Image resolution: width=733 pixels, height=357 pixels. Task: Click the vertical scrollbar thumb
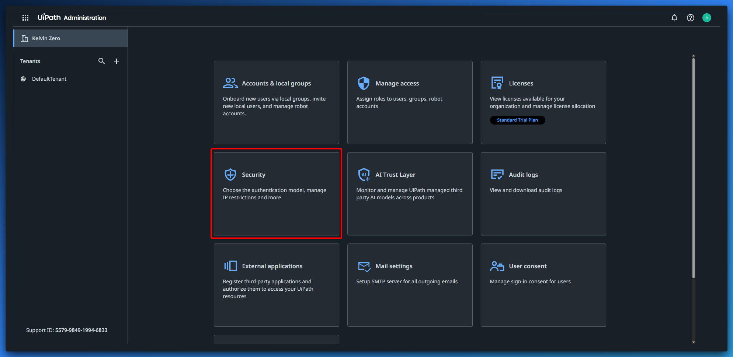pos(694,168)
